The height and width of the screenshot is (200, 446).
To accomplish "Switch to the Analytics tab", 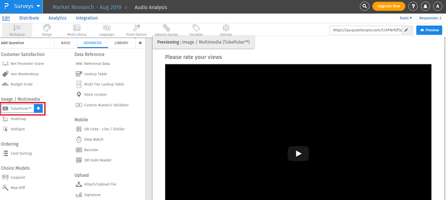I will [57, 18].
